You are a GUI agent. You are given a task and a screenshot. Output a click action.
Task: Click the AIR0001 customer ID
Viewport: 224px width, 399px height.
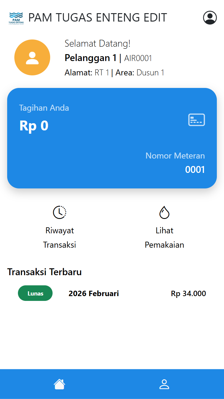(x=138, y=58)
